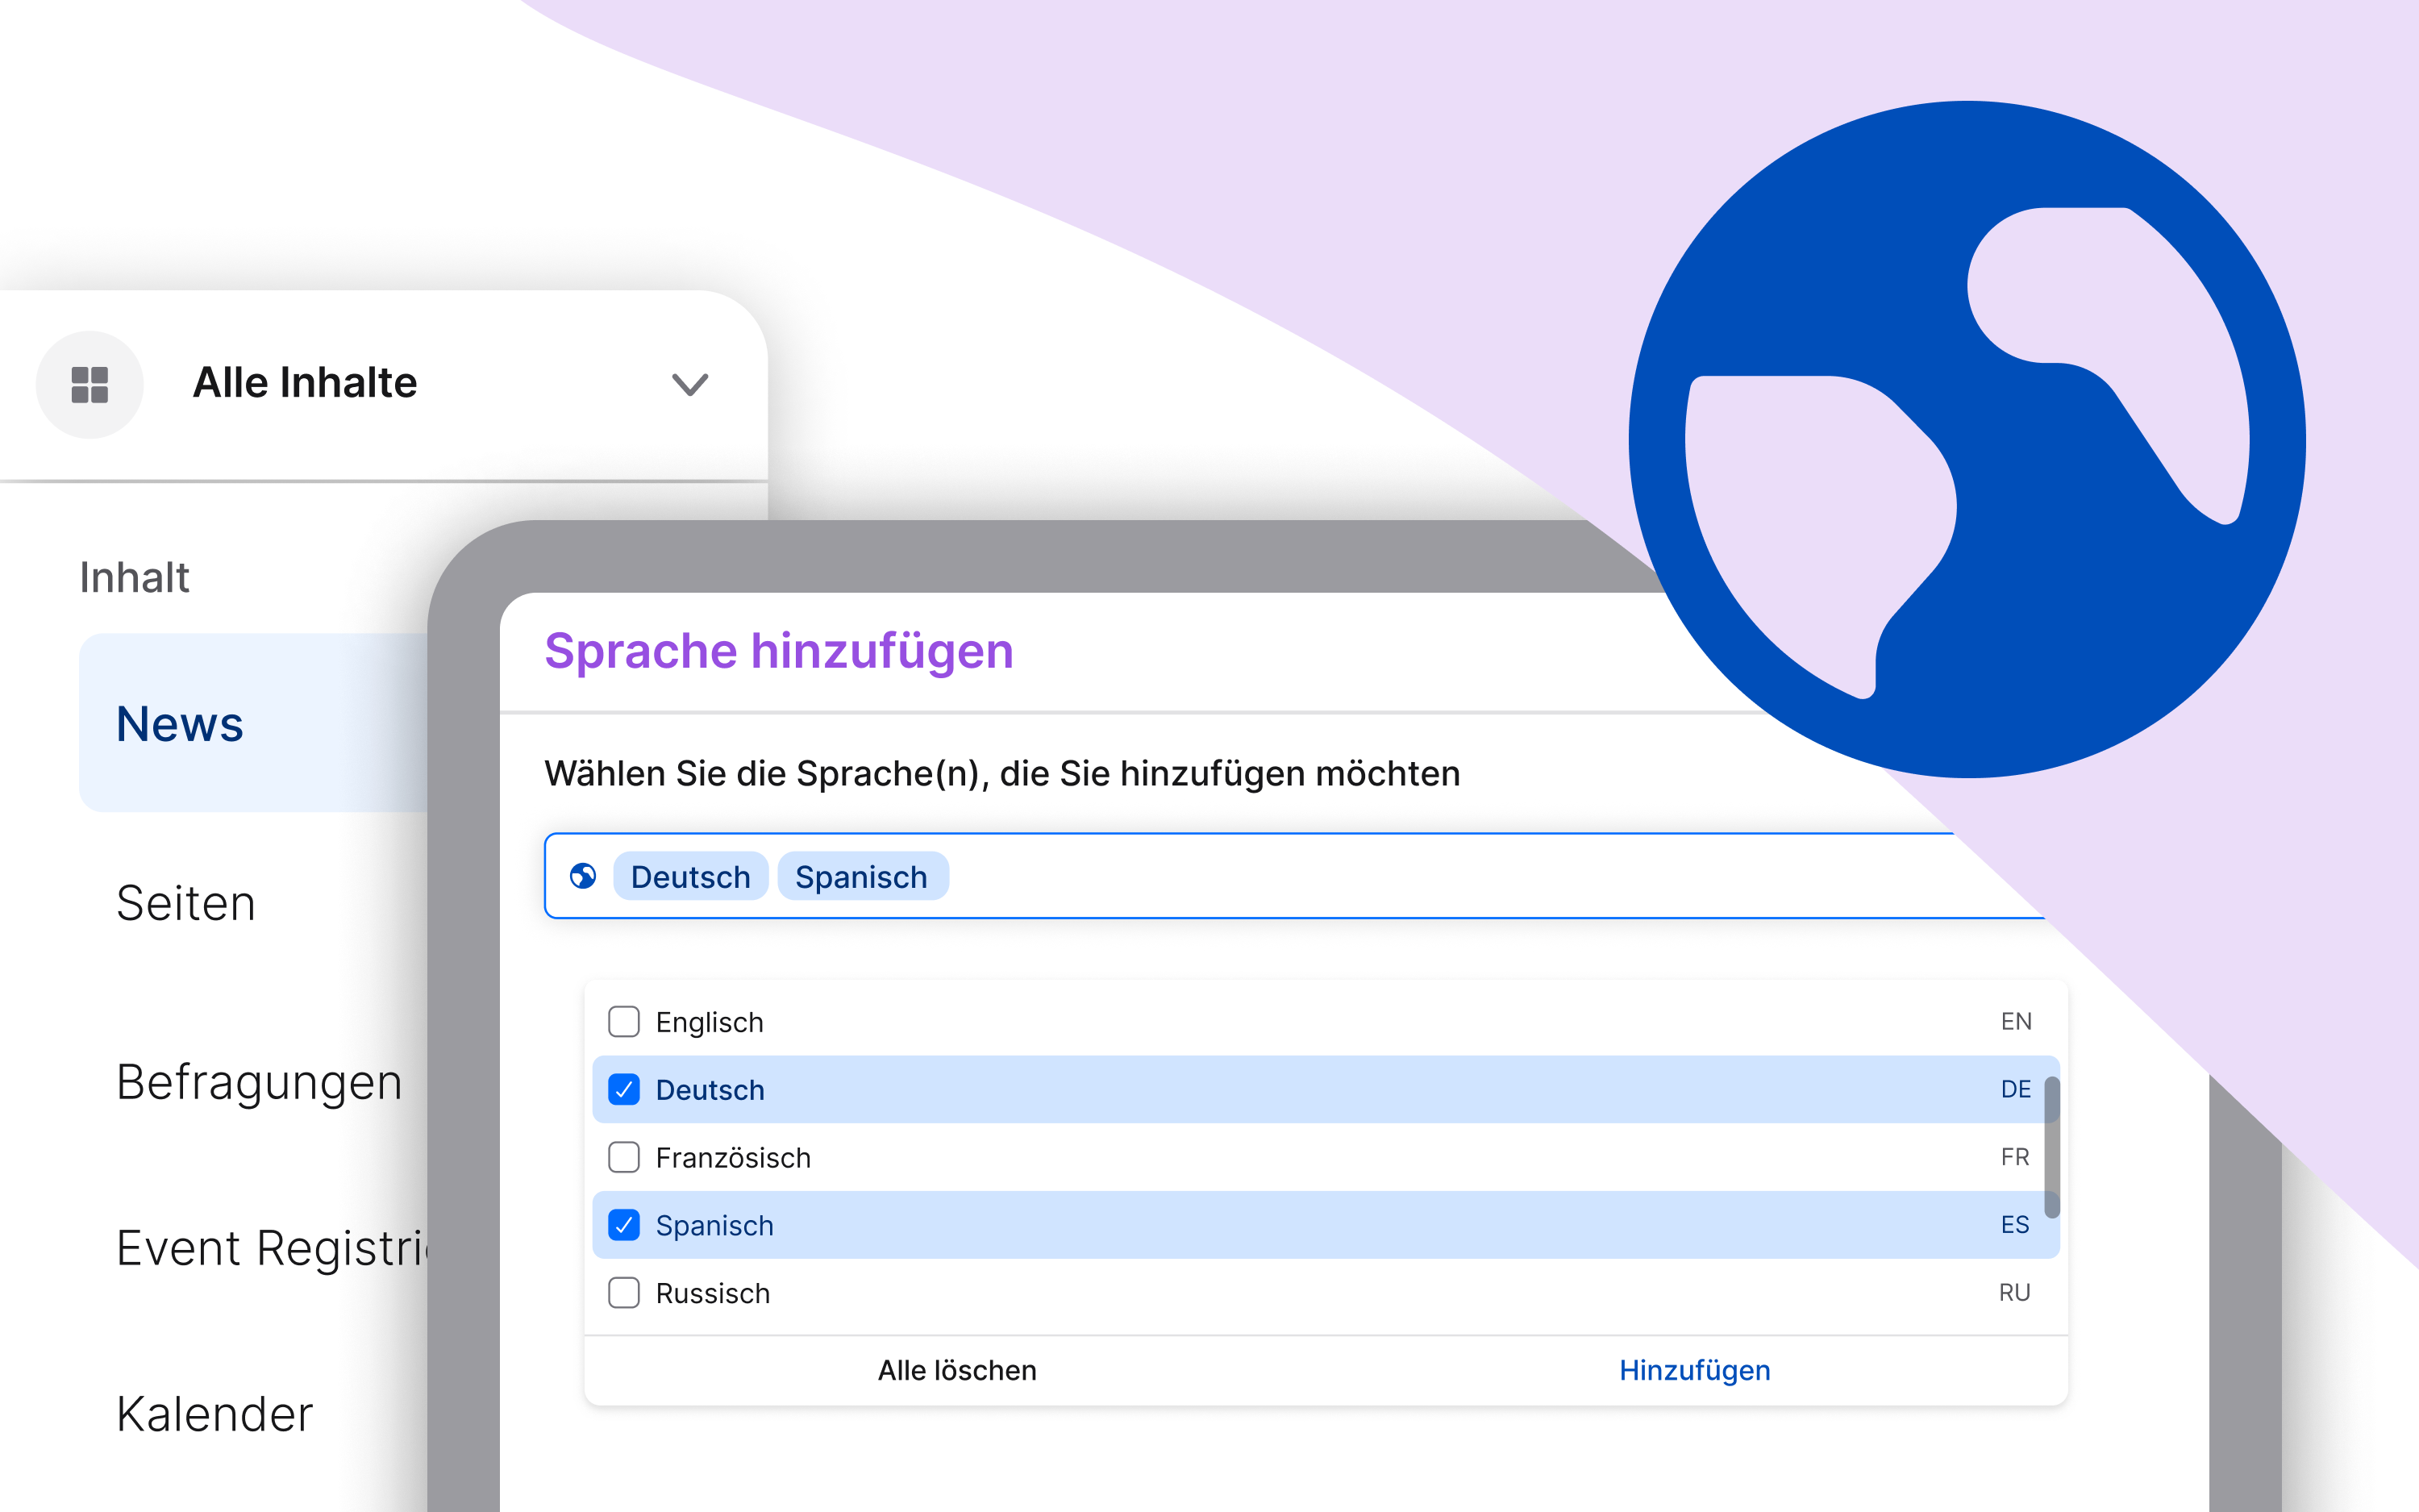The height and width of the screenshot is (1512, 2419).
Task: Click the Hinzufügen button
Action: 1694,1370
